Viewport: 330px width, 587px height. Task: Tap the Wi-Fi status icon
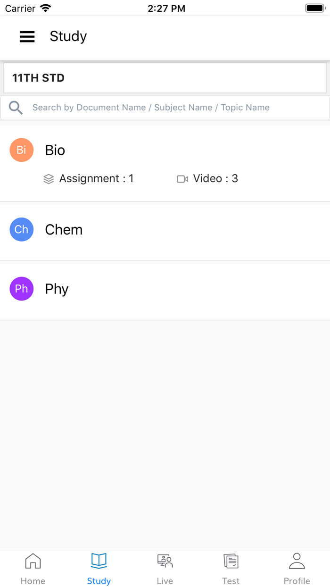click(46, 8)
